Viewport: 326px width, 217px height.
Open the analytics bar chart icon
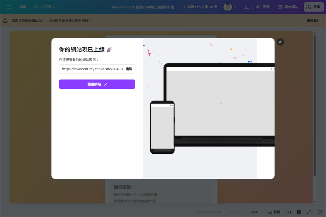[247, 7]
